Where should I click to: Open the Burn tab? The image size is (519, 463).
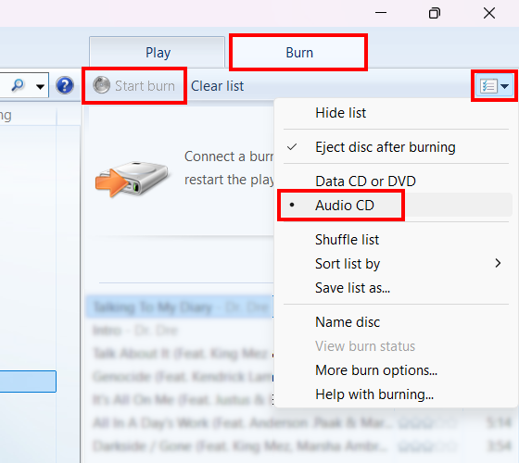[x=298, y=52]
